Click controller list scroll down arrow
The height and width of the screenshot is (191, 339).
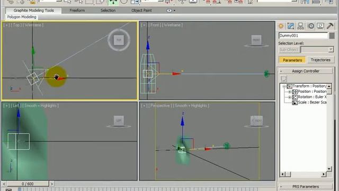[x=329, y=169]
